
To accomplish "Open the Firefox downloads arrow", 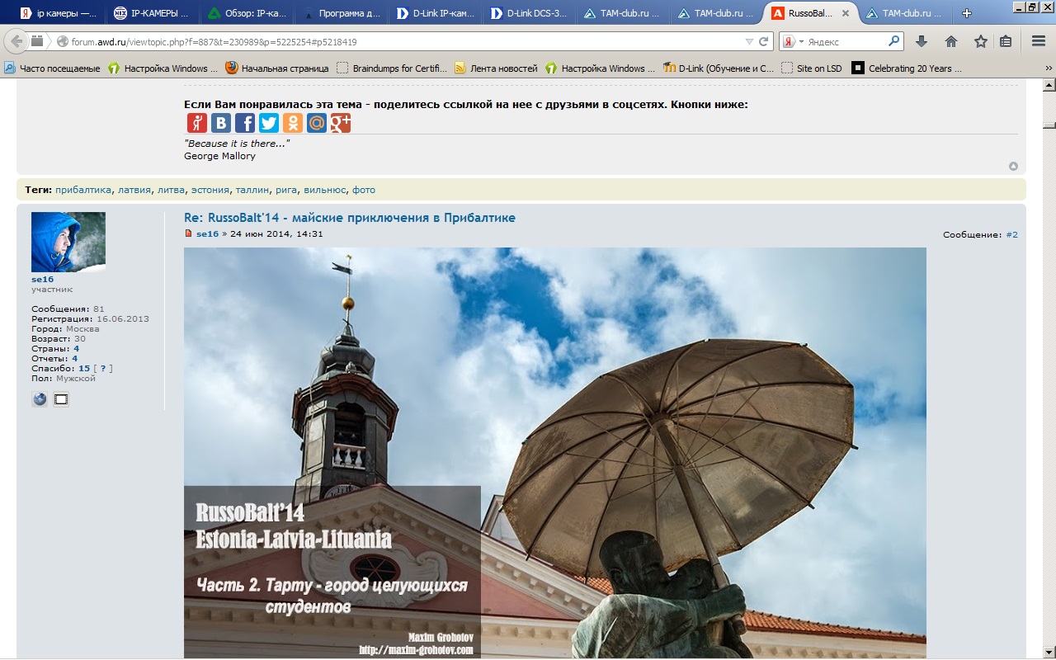I will [922, 41].
